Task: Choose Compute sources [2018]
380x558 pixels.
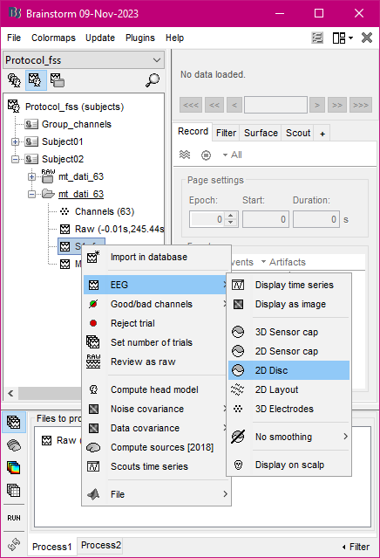Action: [x=156, y=448]
